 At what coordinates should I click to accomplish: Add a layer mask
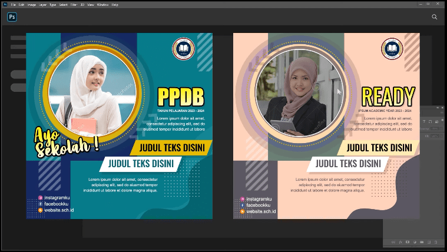(407, 242)
